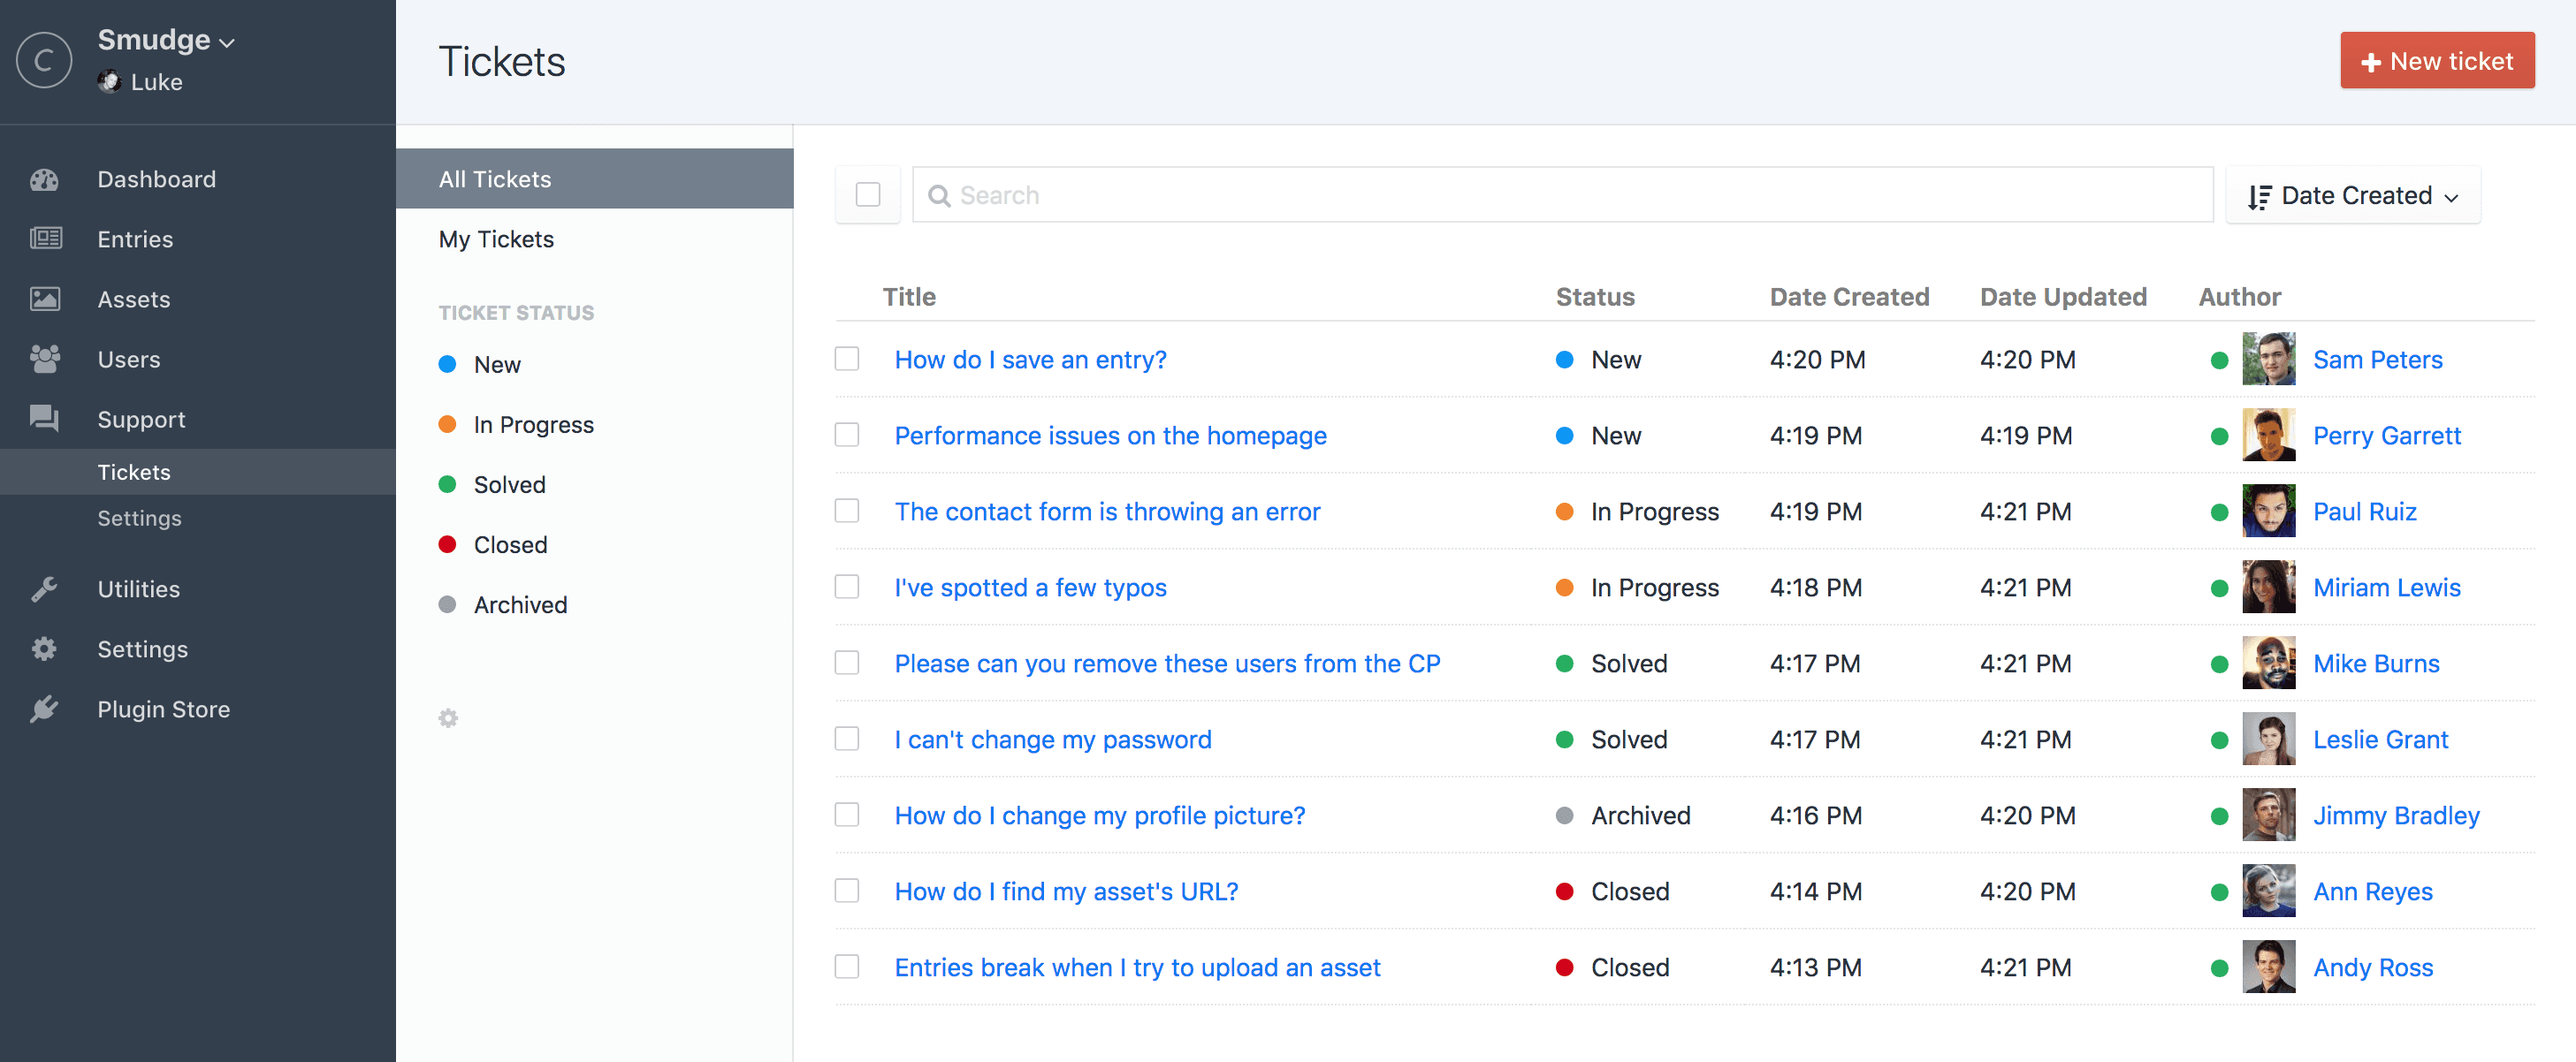Switch to My Tickets view

496,239
